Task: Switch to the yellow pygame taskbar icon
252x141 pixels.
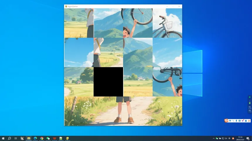Action: coord(67,138)
